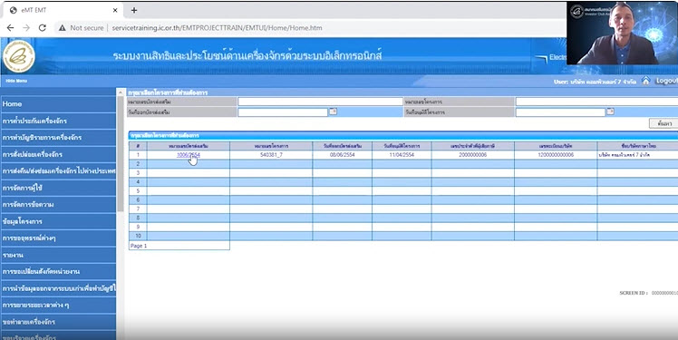Open การส่งคืน/ส่งซ่อมเครื่องจักรไปต่างประเทศ menu item
Viewport: 678px width, 340px height.
point(58,170)
